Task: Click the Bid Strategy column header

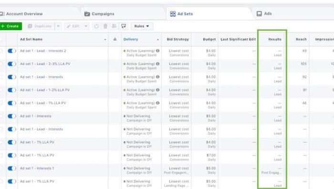Action: click(x=177, y=39)
